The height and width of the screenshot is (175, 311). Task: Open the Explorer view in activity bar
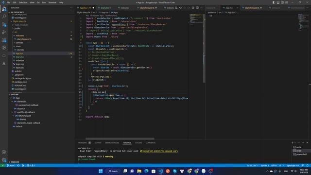[4, 9]
